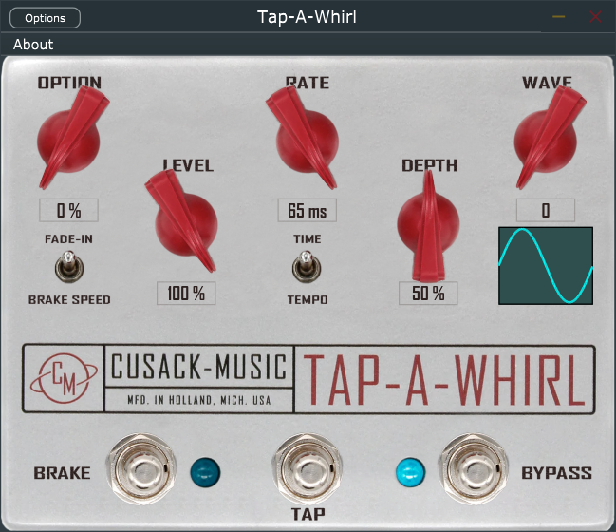Click the Option value field showing 0 %
616x532 pixels.
tap(68, 210)
